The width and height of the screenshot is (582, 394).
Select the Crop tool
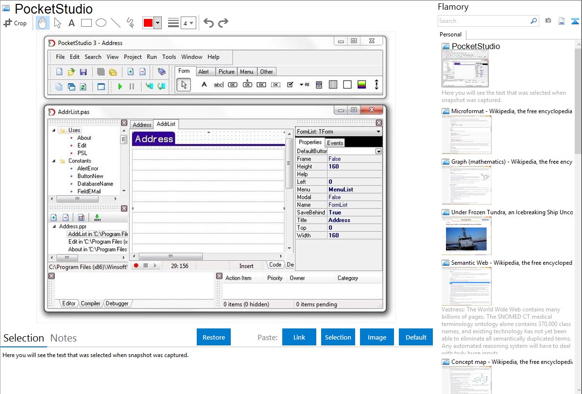tap(15, 23)
